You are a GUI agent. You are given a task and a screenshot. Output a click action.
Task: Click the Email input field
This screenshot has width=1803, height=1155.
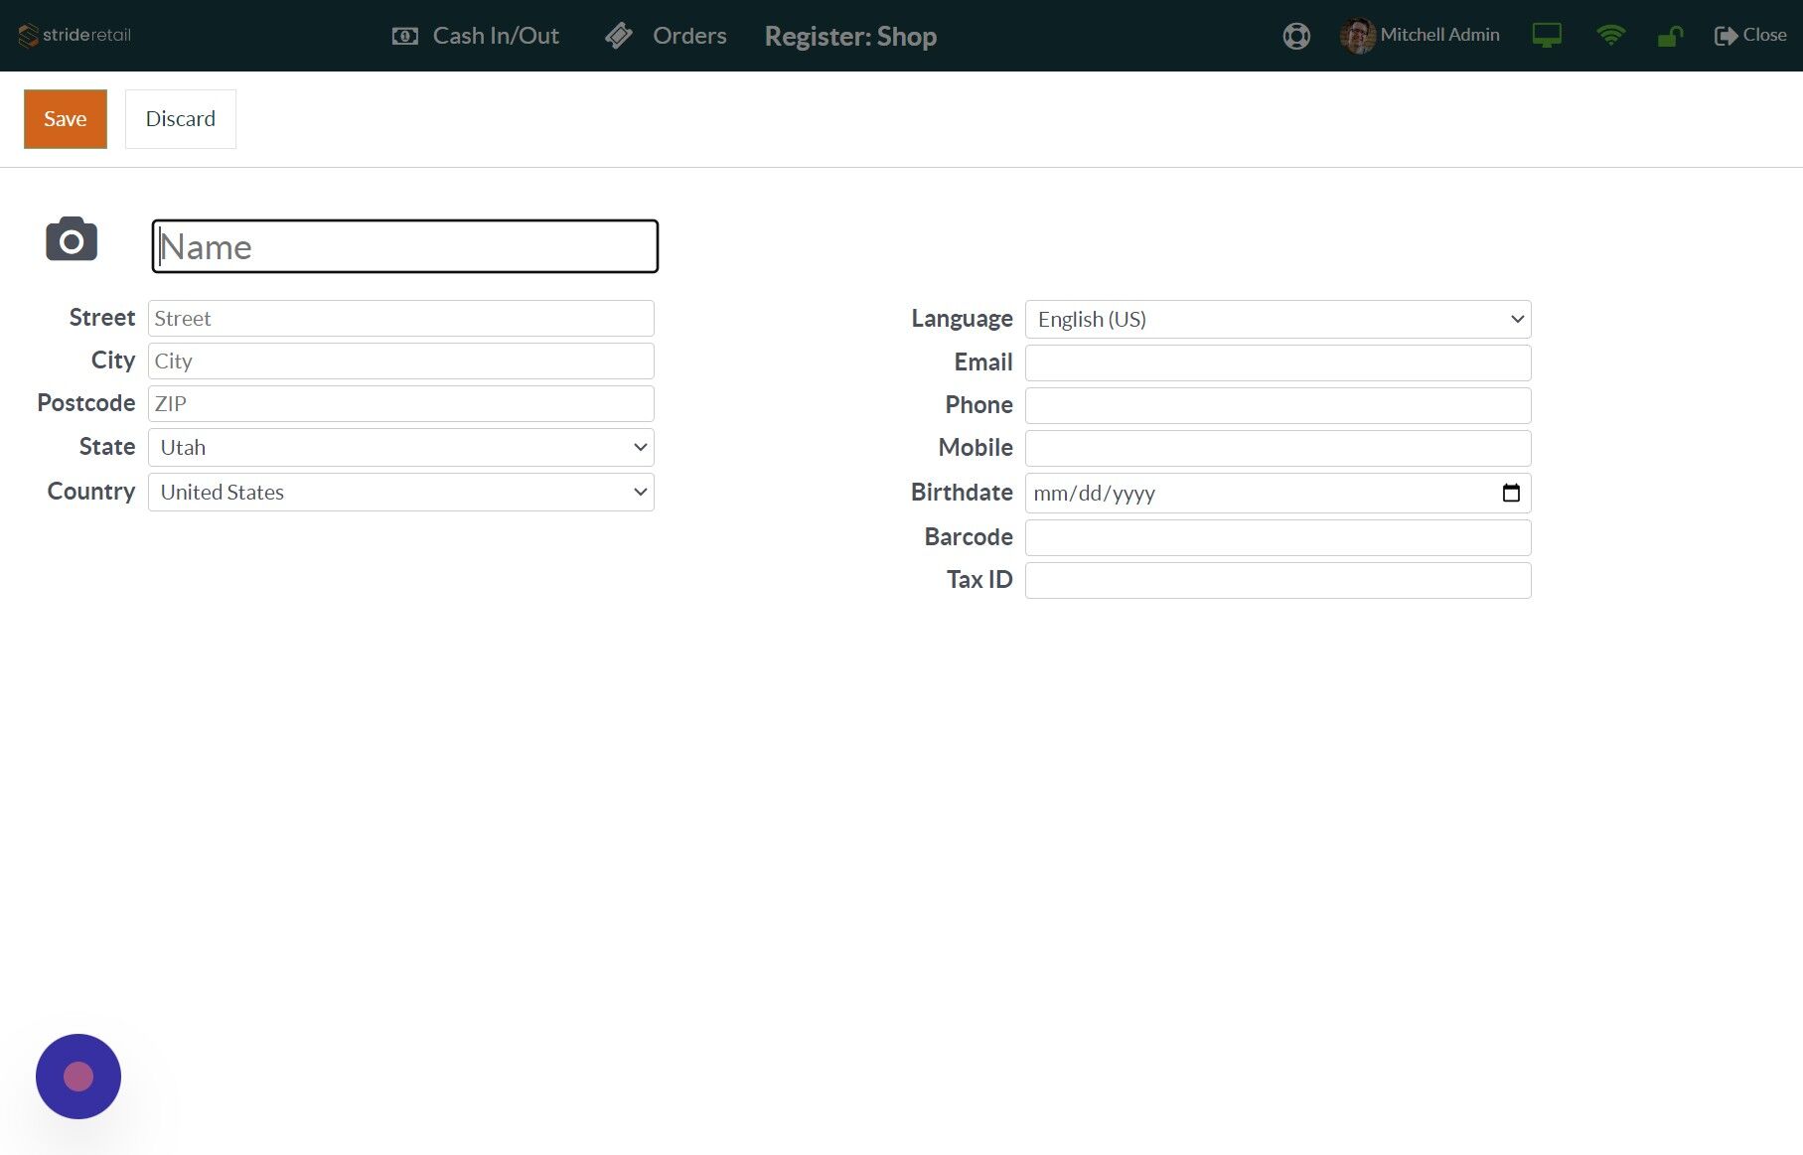(x=1277, y=362)
